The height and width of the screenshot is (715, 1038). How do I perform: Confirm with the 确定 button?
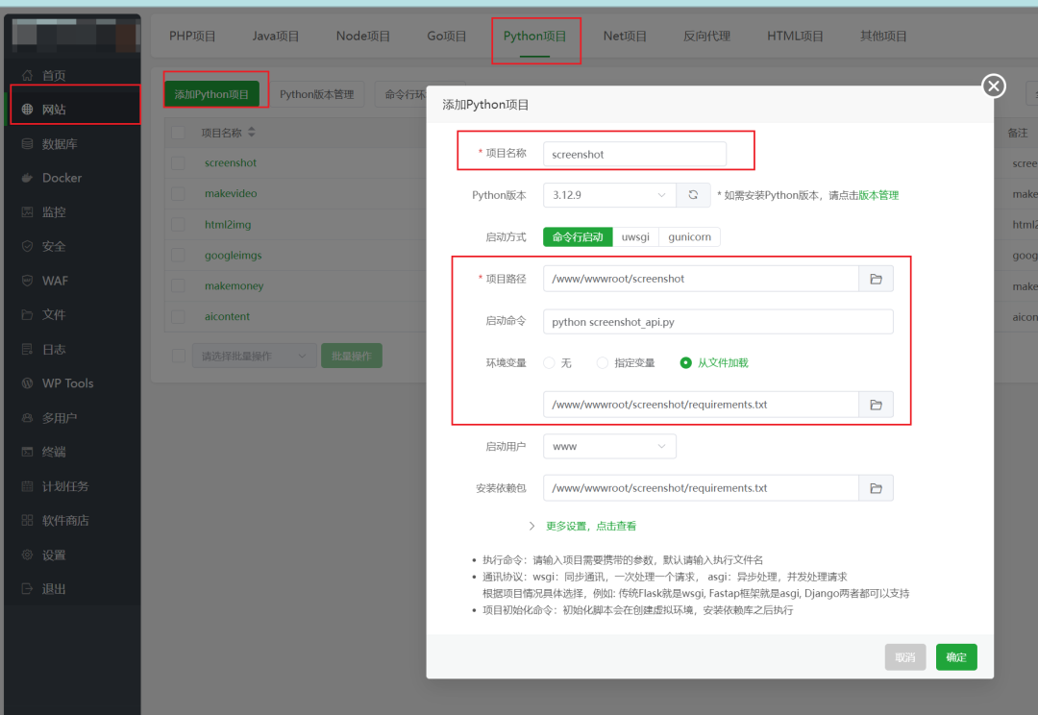[x=956, y=657]
